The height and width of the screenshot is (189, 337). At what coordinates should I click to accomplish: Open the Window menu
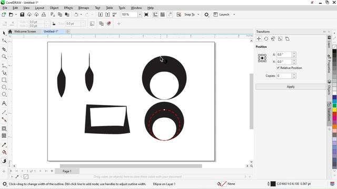click(x=136, y=8)
